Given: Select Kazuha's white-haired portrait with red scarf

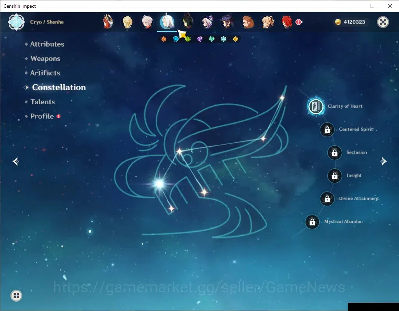Looking at the screenshot, I should click(x=147, y=22).
